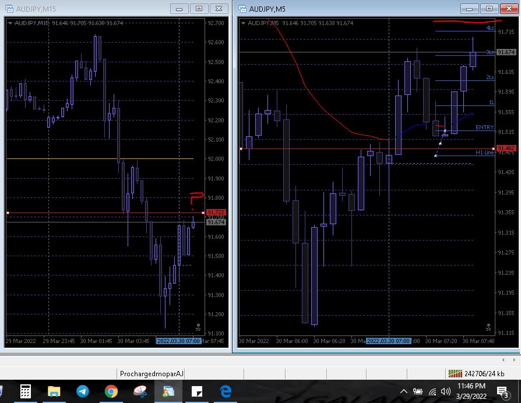Restore the AUDJPY,M15 chart window

199,9
